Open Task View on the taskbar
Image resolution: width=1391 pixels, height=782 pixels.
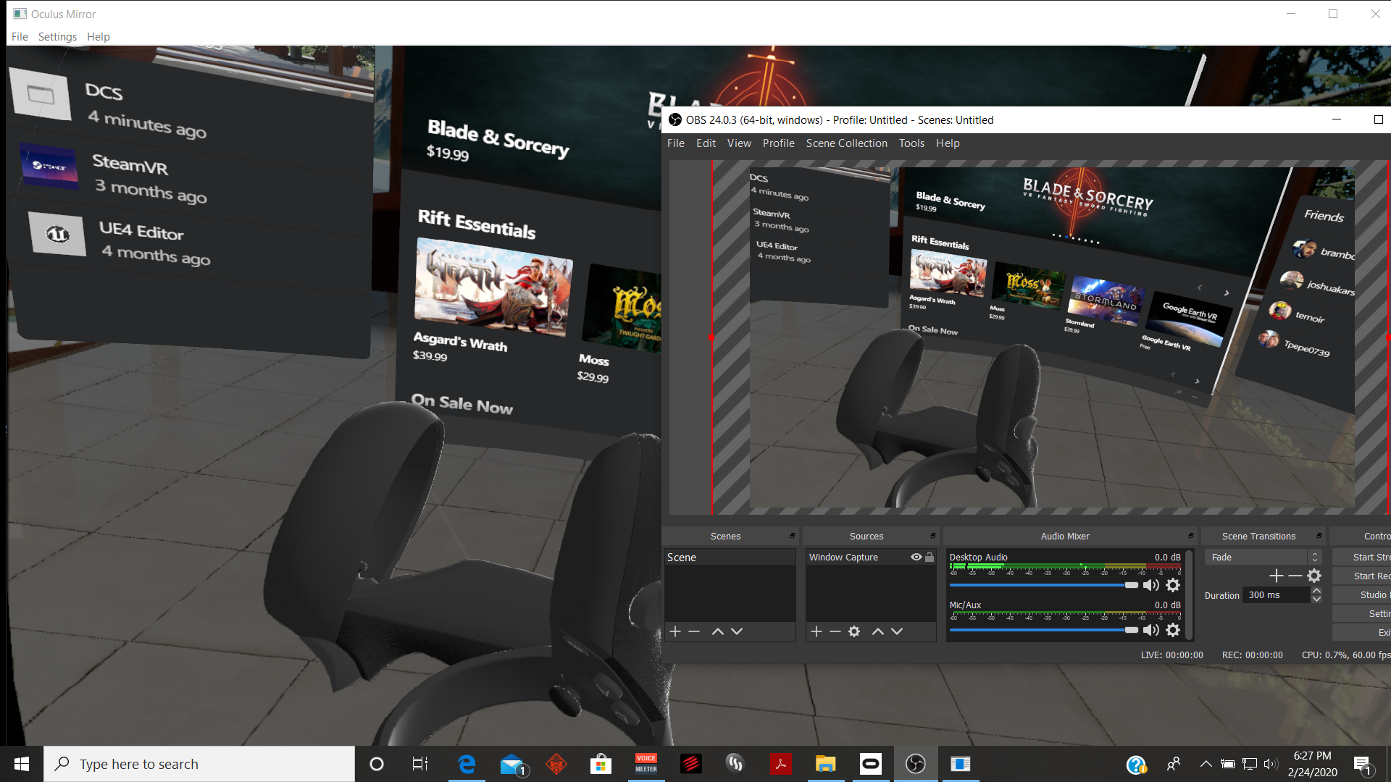420,764
